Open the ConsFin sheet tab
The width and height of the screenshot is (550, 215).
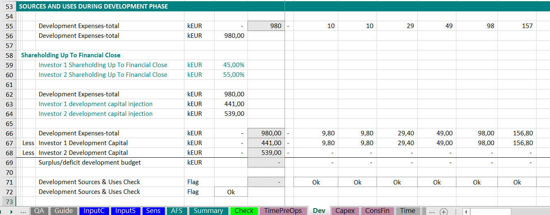377,211
